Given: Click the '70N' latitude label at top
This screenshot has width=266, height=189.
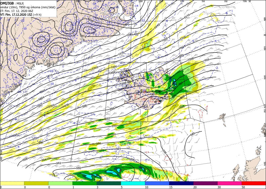Looking at the screenshot, I should 245,1.
